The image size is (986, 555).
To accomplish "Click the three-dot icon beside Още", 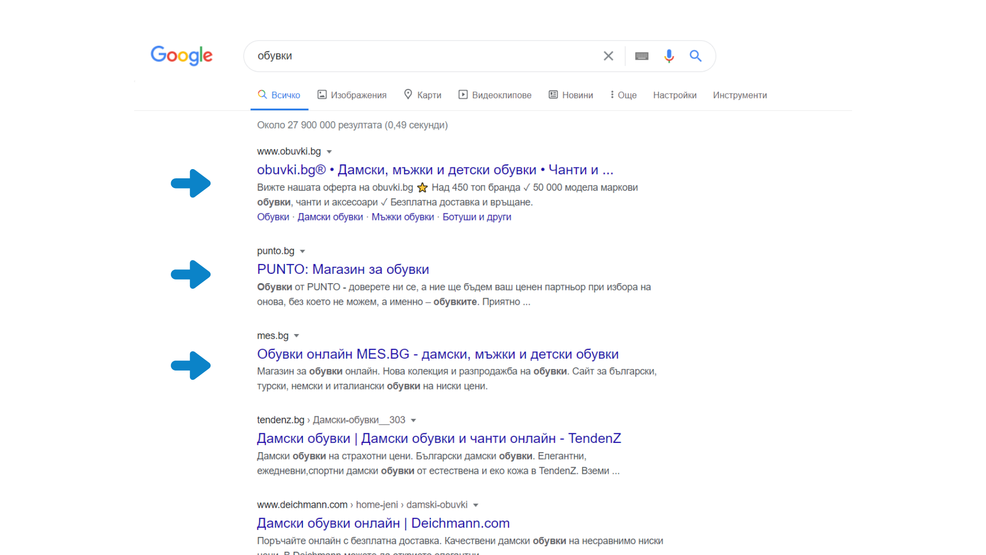I will point(612,95).
